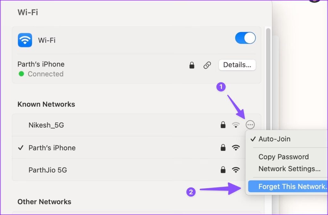The width and height of the screenshot is (328, 215).
Task: Click the lock icon in Nikesh_5G row
Action: click(x=223, y=125)
